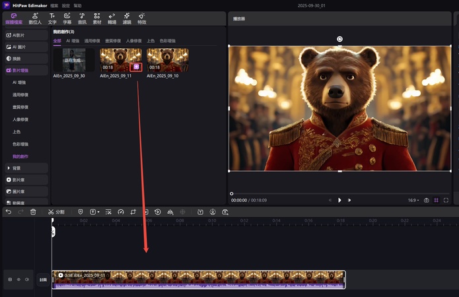
Task: Open the 檔案 file menu
Action: pyautogui.click(x=54, y=5)
